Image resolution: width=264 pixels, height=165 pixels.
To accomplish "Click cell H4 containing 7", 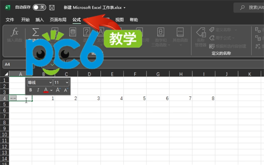I will 181,98.
